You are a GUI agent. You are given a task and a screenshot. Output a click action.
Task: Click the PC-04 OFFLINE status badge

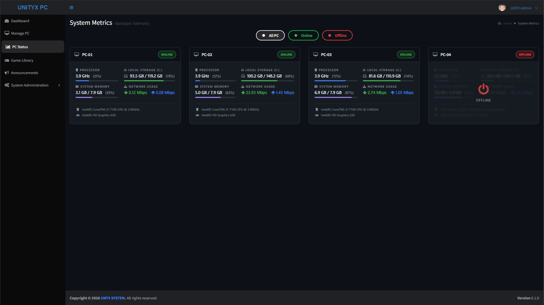coord(525,55)
